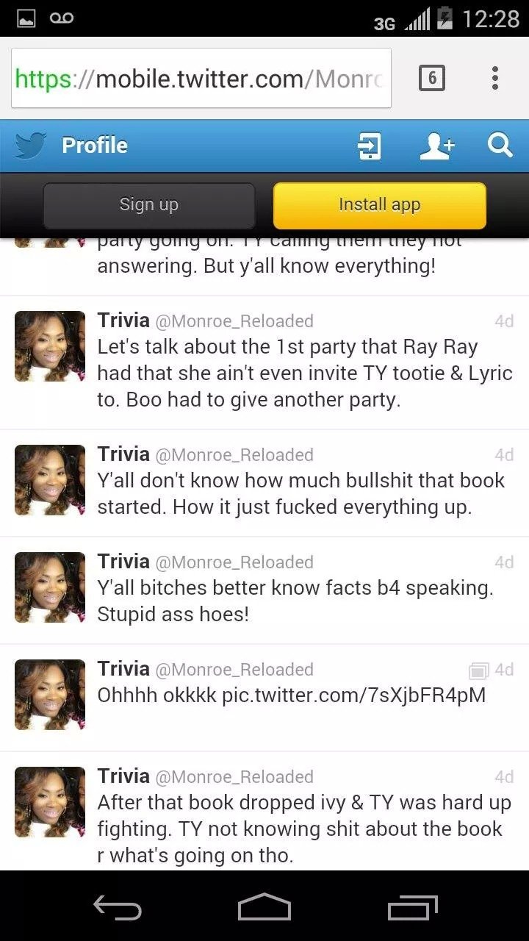
Task: Tap the Twitter bird logo
Action: pos(30,146)
